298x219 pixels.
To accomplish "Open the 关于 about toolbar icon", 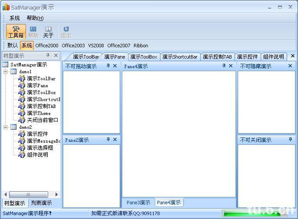I will [x=48, y=32].
